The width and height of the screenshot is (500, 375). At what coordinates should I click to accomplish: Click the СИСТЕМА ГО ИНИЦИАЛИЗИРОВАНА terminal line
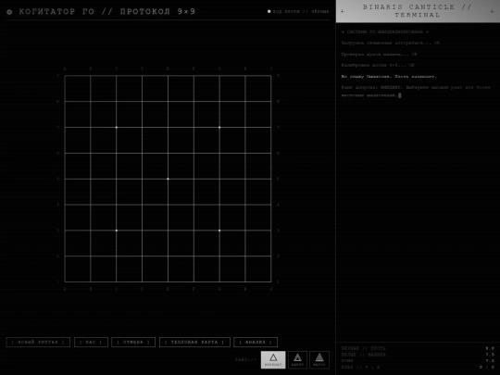pyautogui.click(x=385, y=31)
